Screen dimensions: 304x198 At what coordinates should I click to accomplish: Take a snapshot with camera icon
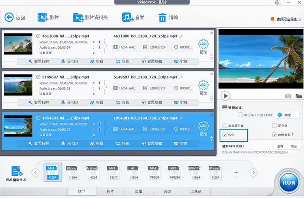tap(288, 96)
